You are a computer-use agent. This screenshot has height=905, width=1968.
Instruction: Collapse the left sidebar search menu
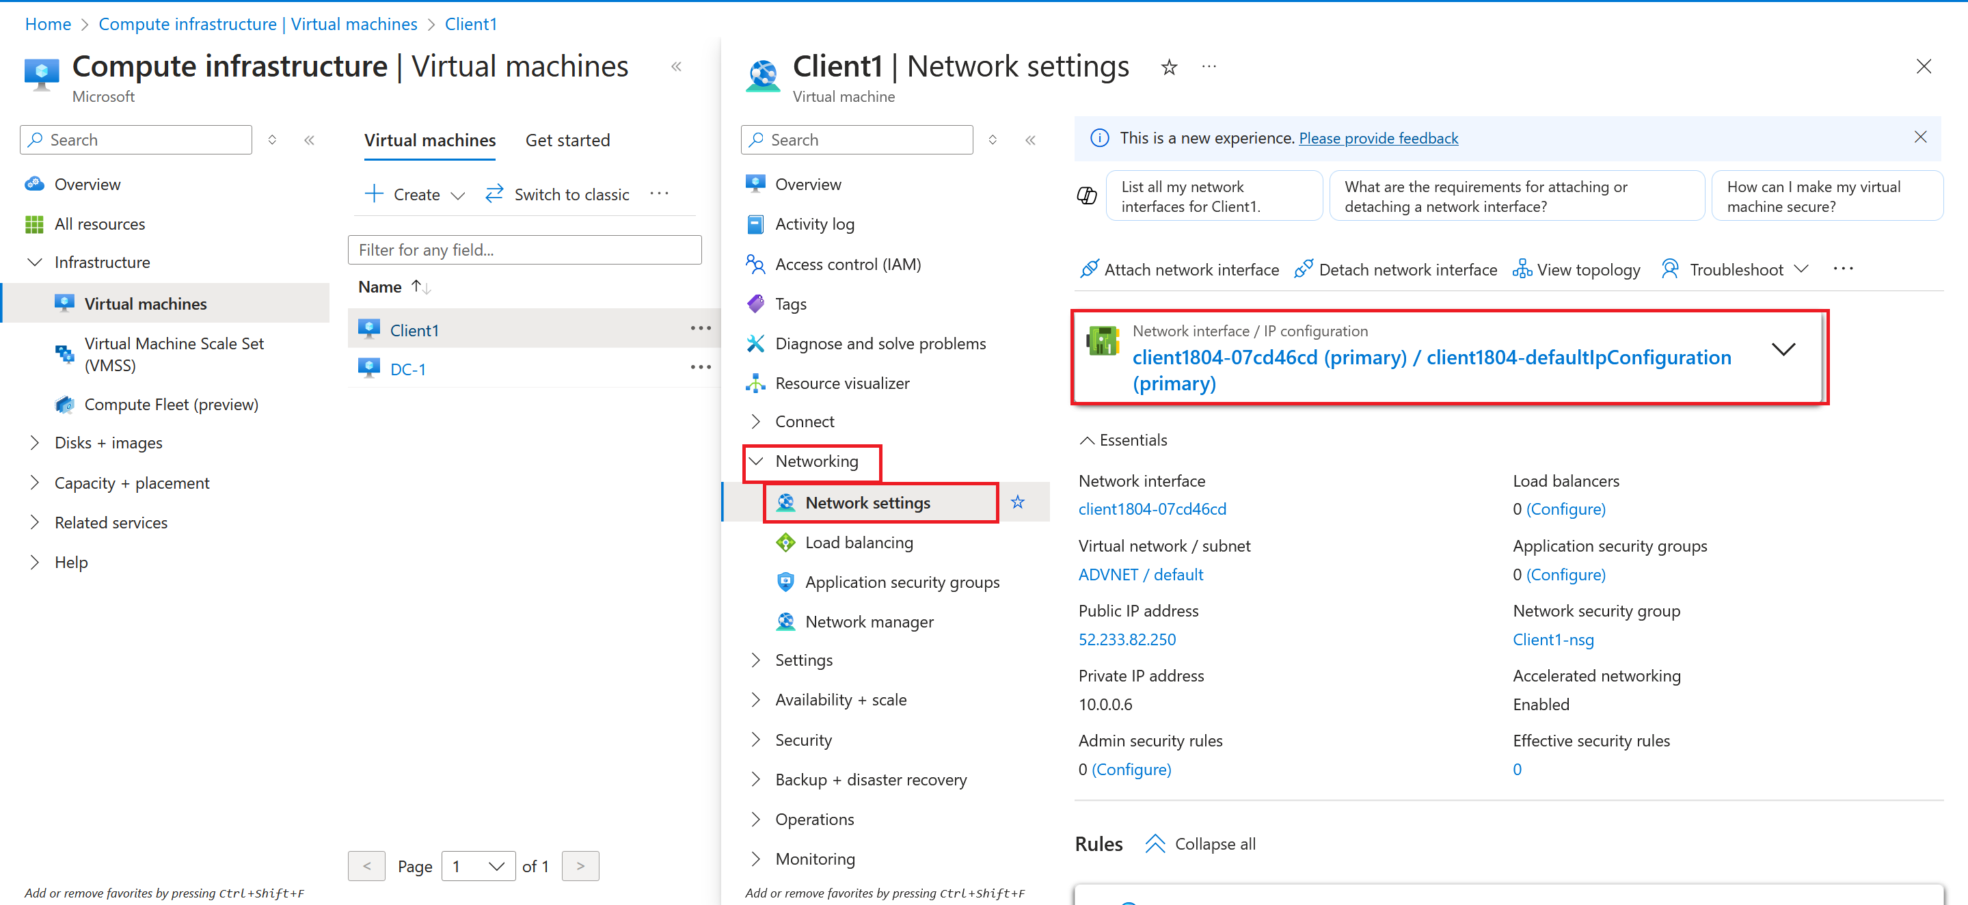click(309, 139)
